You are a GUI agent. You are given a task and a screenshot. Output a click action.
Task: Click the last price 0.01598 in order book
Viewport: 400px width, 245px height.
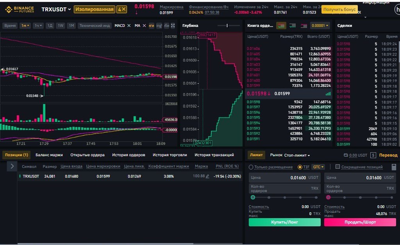pyautogui.click(x=259, y=93)
